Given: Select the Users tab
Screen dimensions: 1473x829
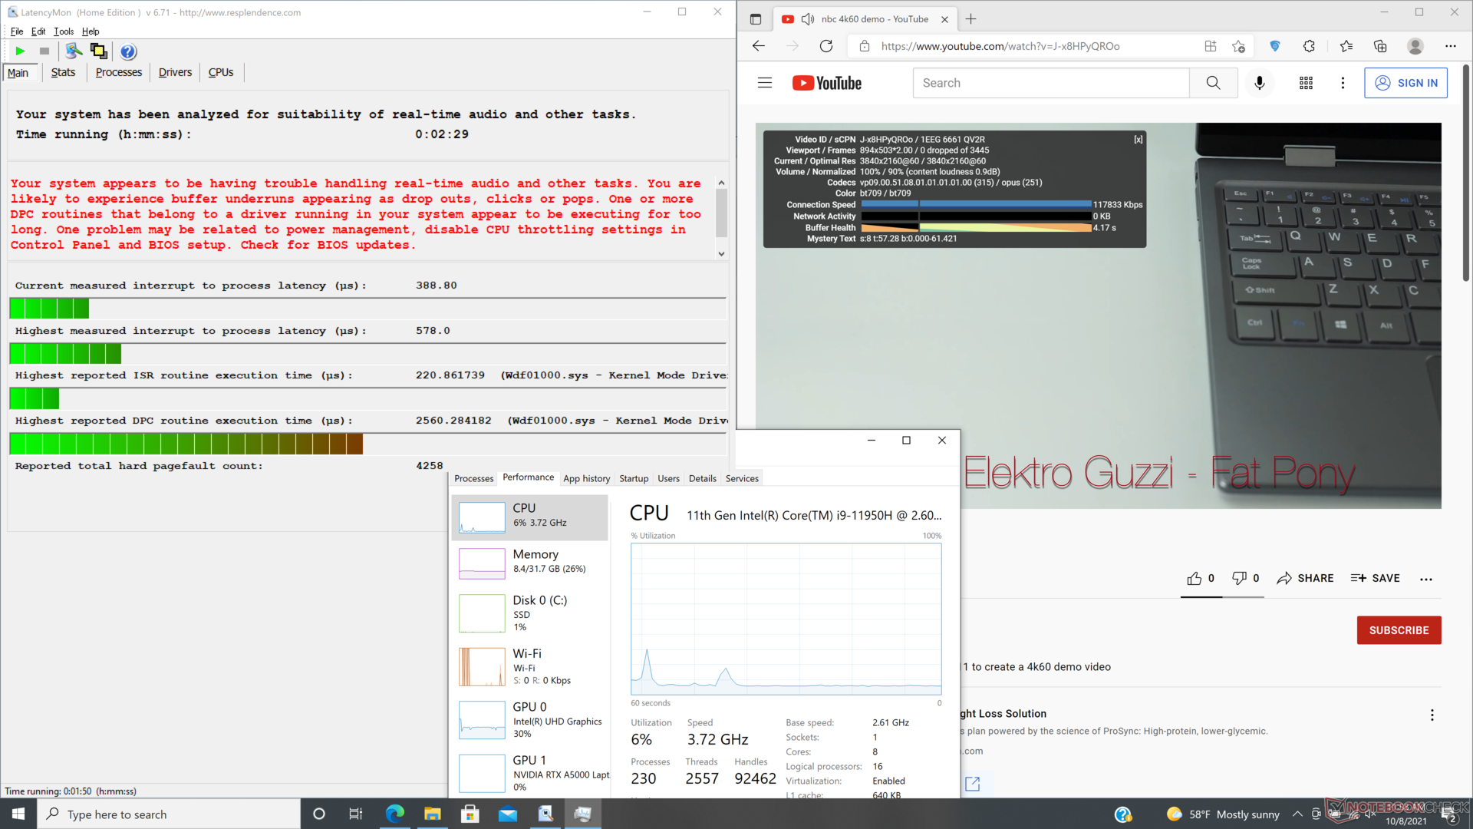Looking at the screenshot, I should [668, 478].
